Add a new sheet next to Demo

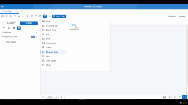61,97
